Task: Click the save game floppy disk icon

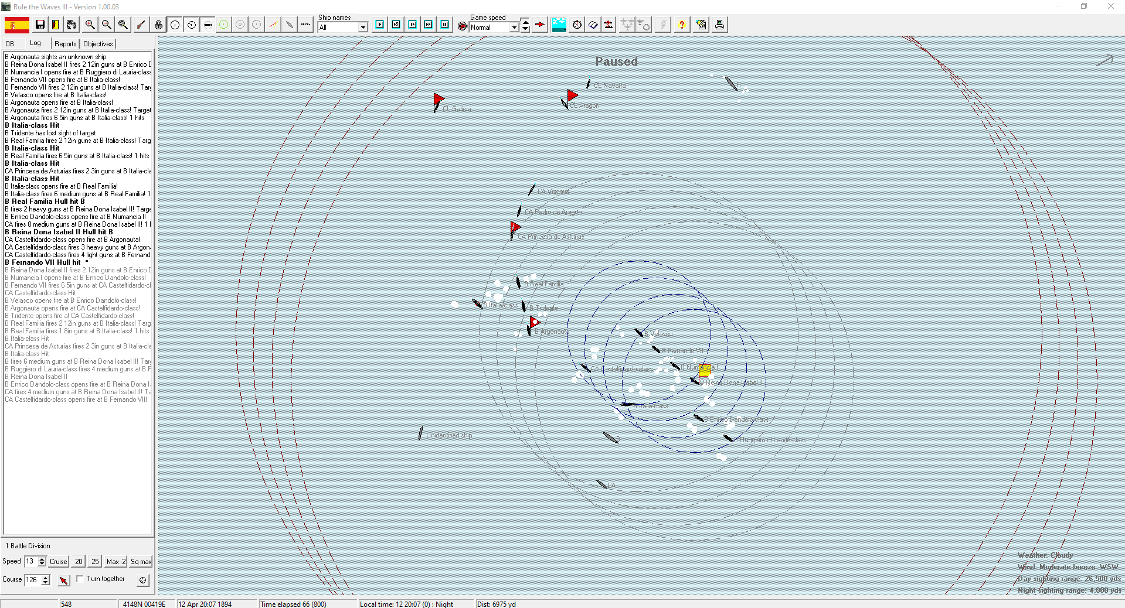Action: coord(40,25)
